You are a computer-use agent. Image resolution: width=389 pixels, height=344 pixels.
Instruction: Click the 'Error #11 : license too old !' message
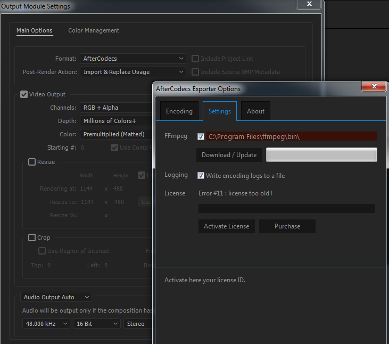(x=235, y=193)
